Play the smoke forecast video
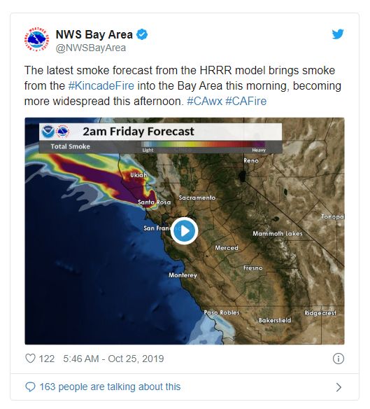Screen dimensions: 370x409 pos(184,231)
